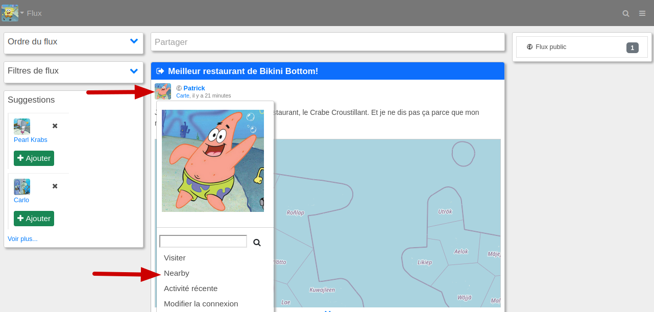Click Patrick's small avatar on the post
Viewport: 654px width, 312px height.
pos(163,91)
